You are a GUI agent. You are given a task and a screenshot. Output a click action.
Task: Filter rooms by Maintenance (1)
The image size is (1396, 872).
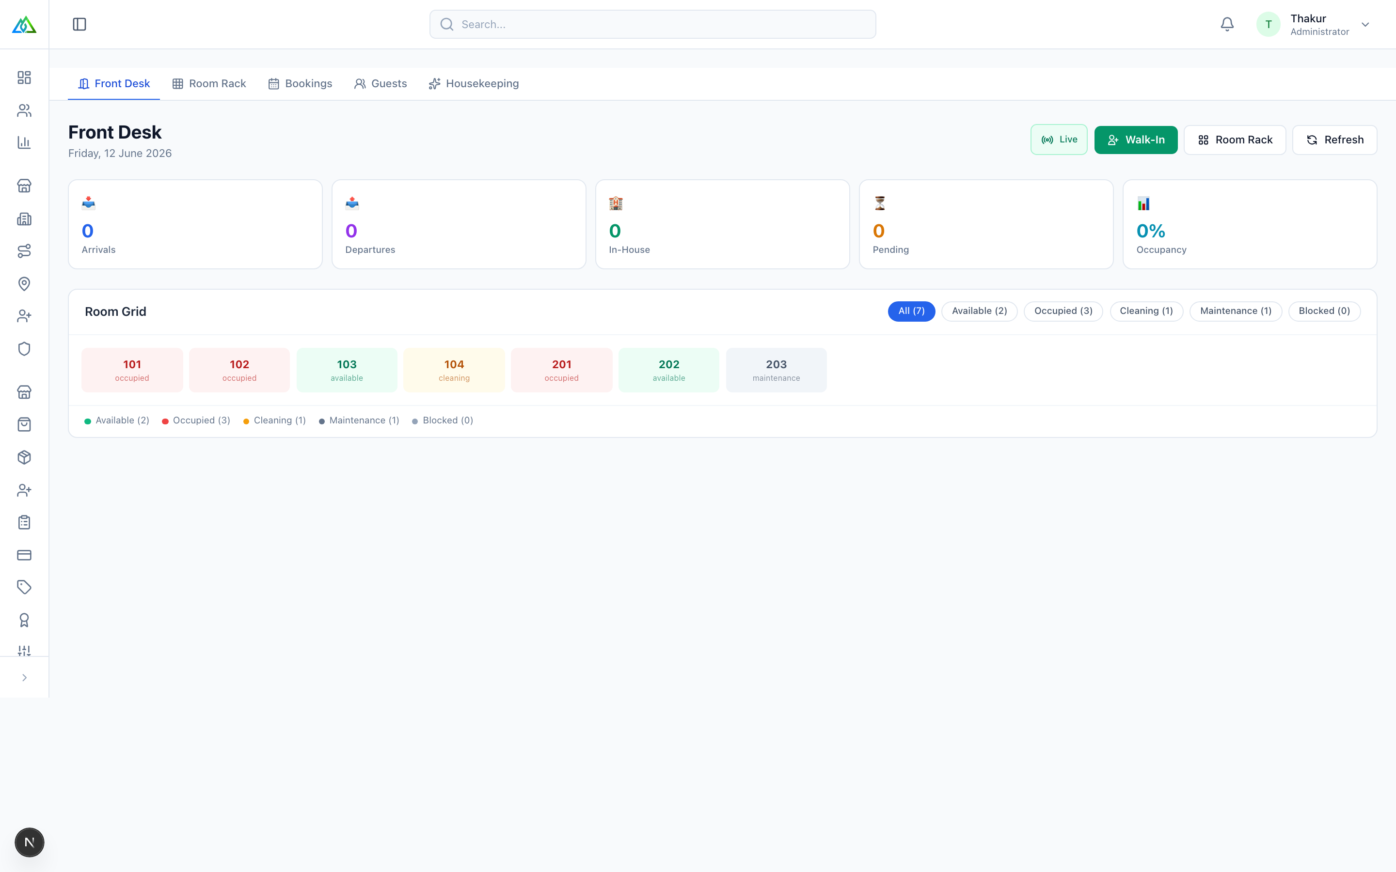coord(1235,311)
